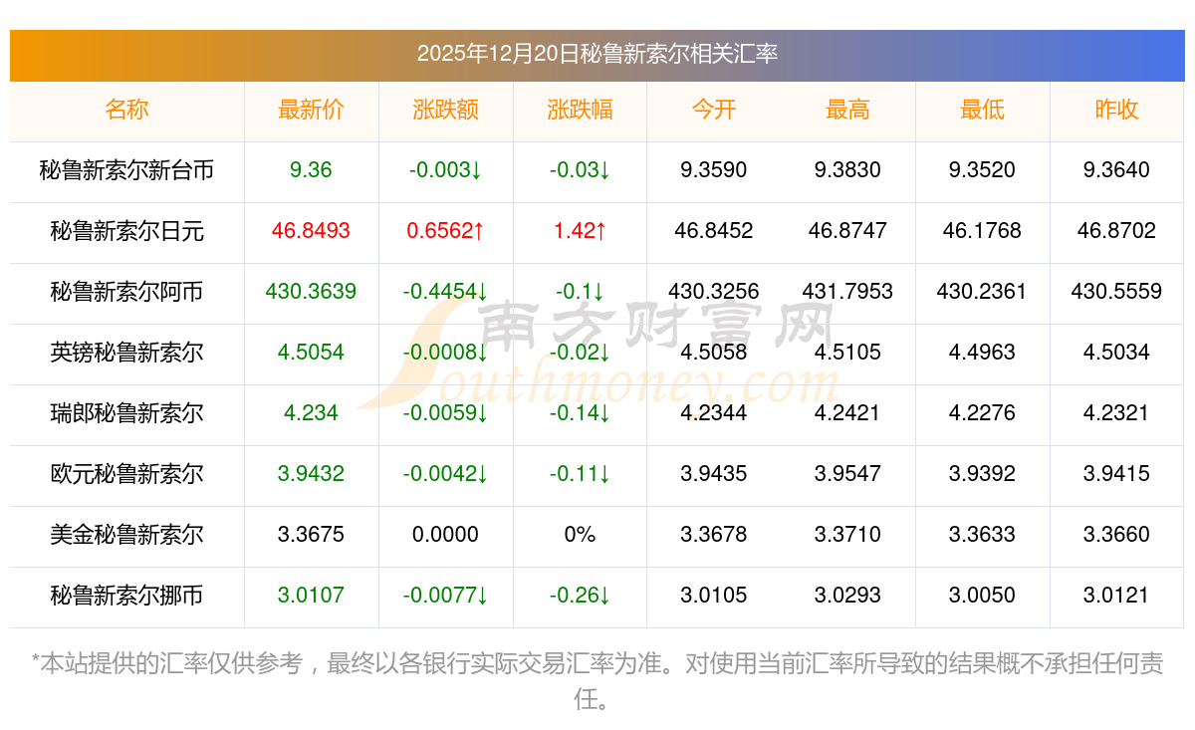Click change percent -0.02↓
The width and height of the screenshot is (1195, 730).
(x=580, y=353)
